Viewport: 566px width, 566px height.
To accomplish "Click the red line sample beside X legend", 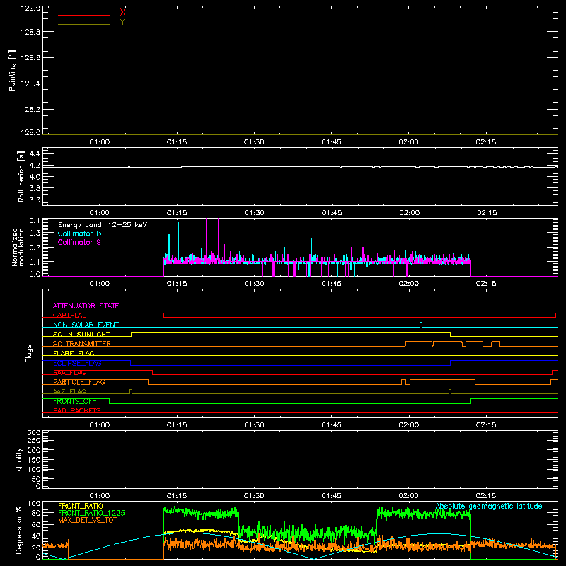I will pos(83,15).
